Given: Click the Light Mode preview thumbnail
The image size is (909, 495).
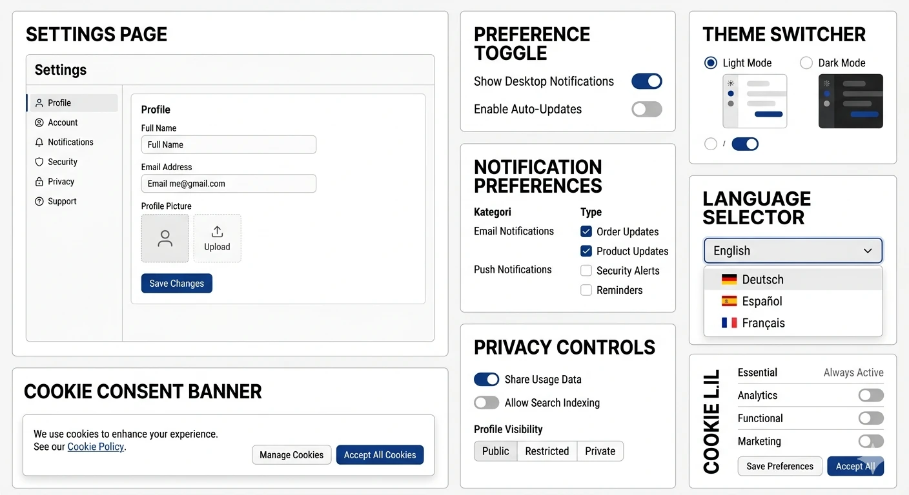Looking at the screenshot, I should [x=755, y=101].
